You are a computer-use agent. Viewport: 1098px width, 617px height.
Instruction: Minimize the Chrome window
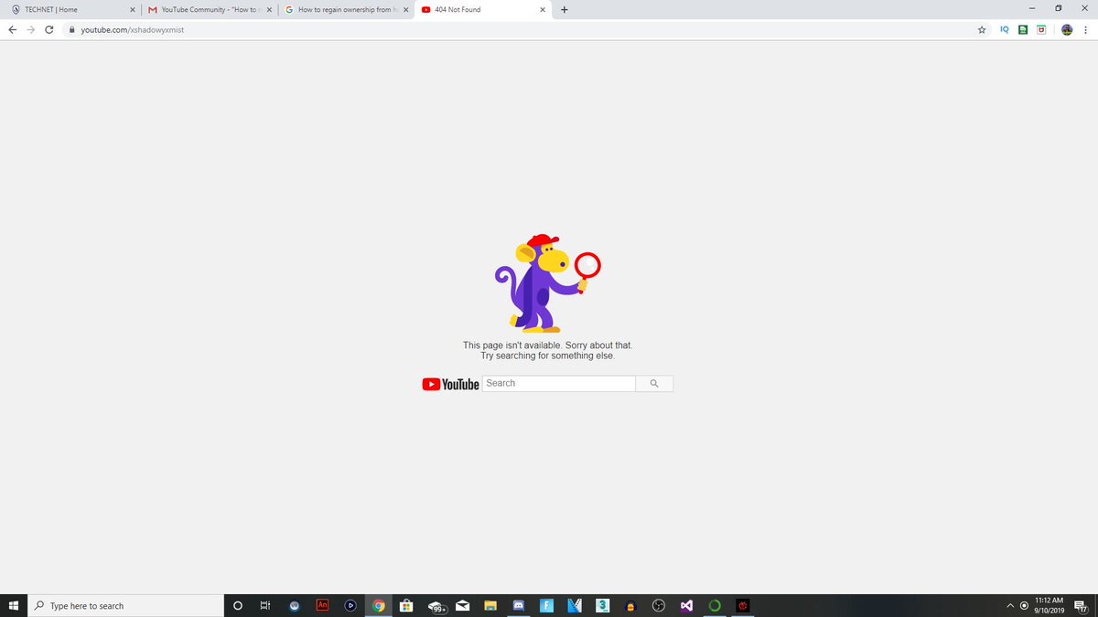(x=1032, y=9)
